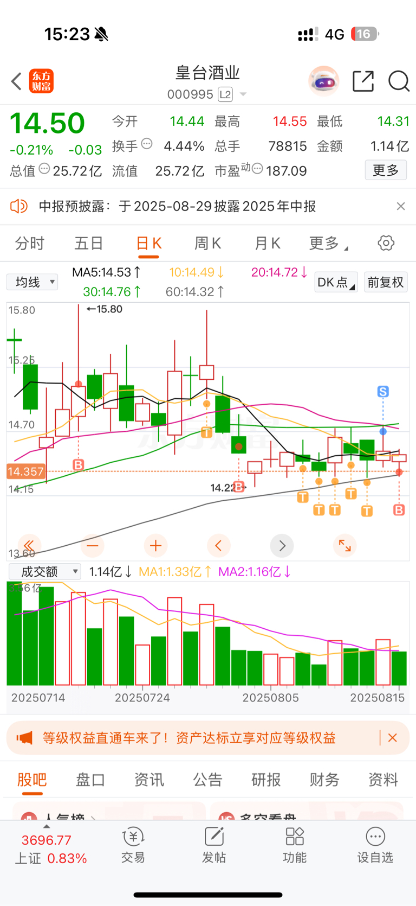Switch to 周K tab

pos(208,244)
